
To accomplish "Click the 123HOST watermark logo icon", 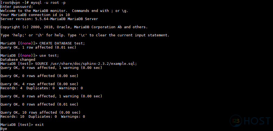I will [236, 121].
